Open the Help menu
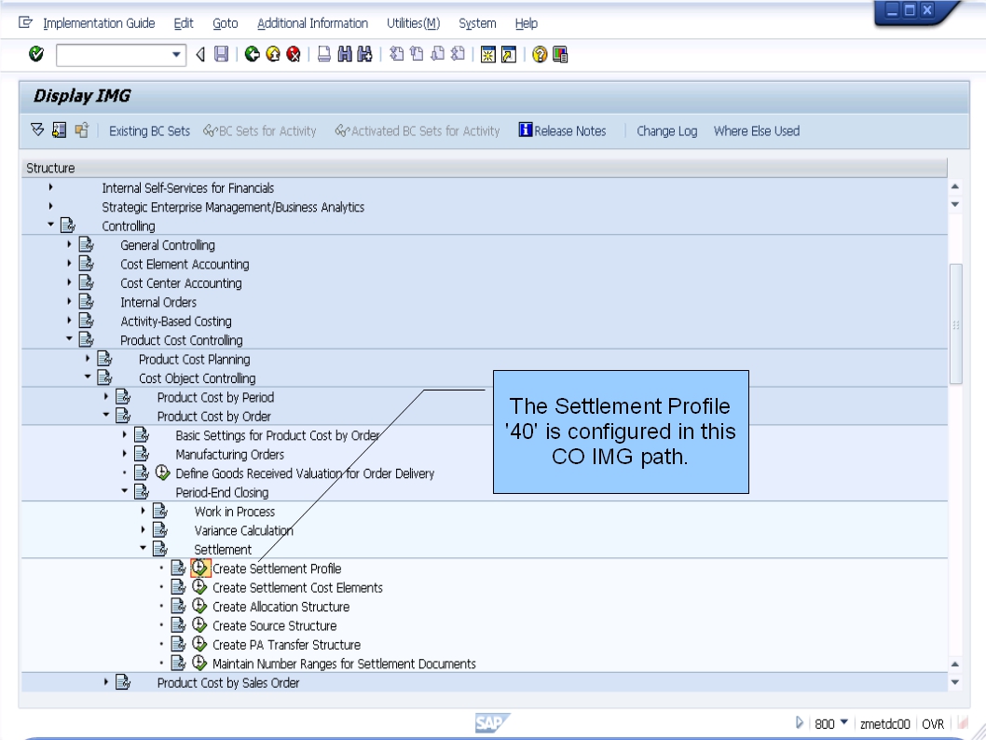The width and height of the screenshot is (986, 740). click(x=527, y=23)
